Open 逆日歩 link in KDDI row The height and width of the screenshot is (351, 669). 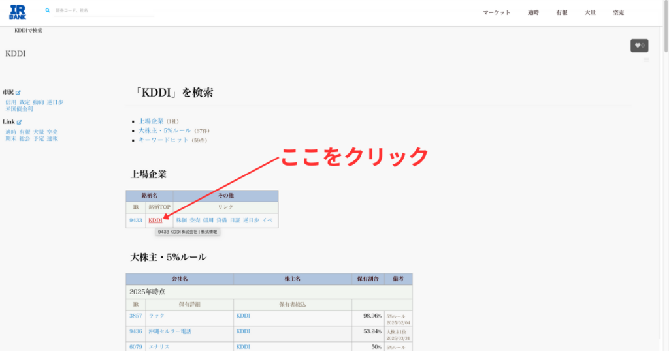(252, 221)
